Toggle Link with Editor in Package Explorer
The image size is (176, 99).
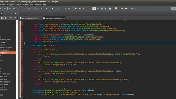click(5, 18)
